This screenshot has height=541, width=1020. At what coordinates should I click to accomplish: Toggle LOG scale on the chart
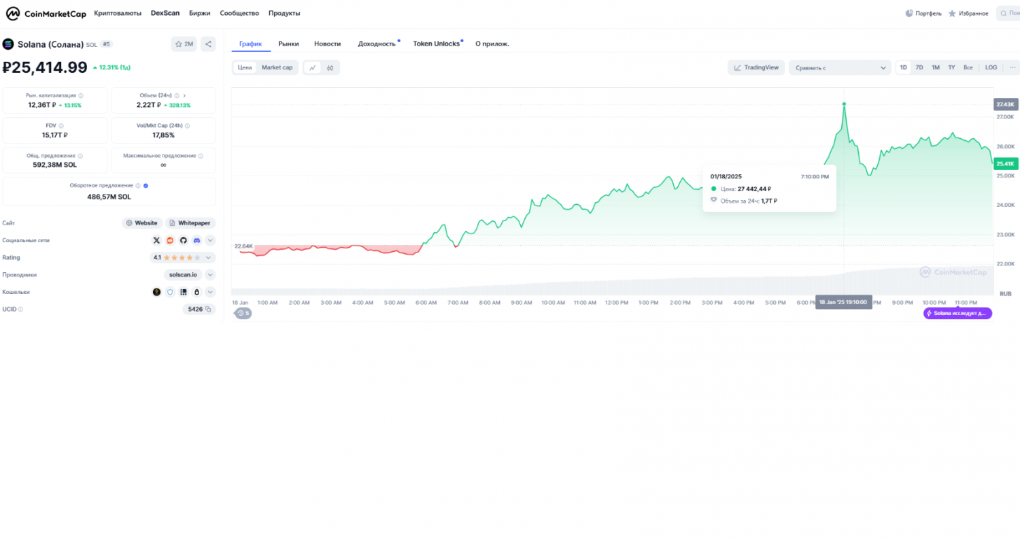(991, 67)
